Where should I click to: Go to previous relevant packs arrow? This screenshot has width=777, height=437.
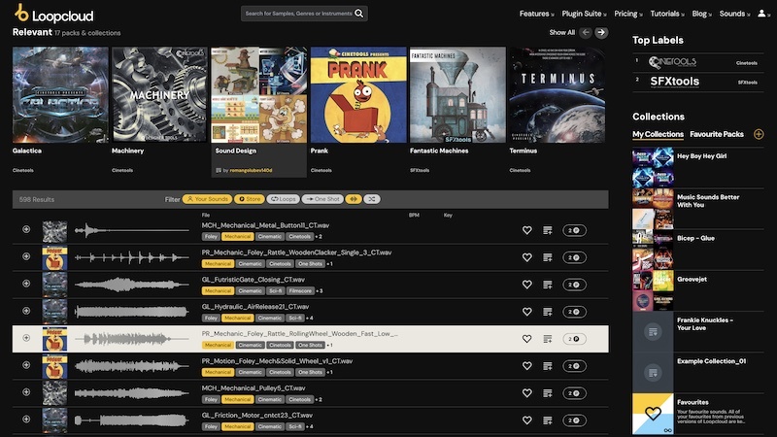pos(586,33)
